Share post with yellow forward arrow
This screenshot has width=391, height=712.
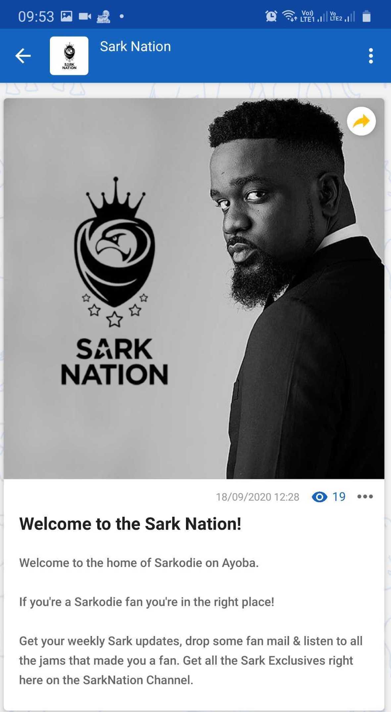[361, 121]
